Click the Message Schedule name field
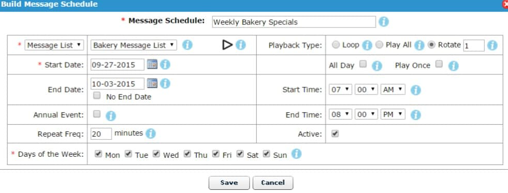Screen dimensions: 508x193 [294, 22]
